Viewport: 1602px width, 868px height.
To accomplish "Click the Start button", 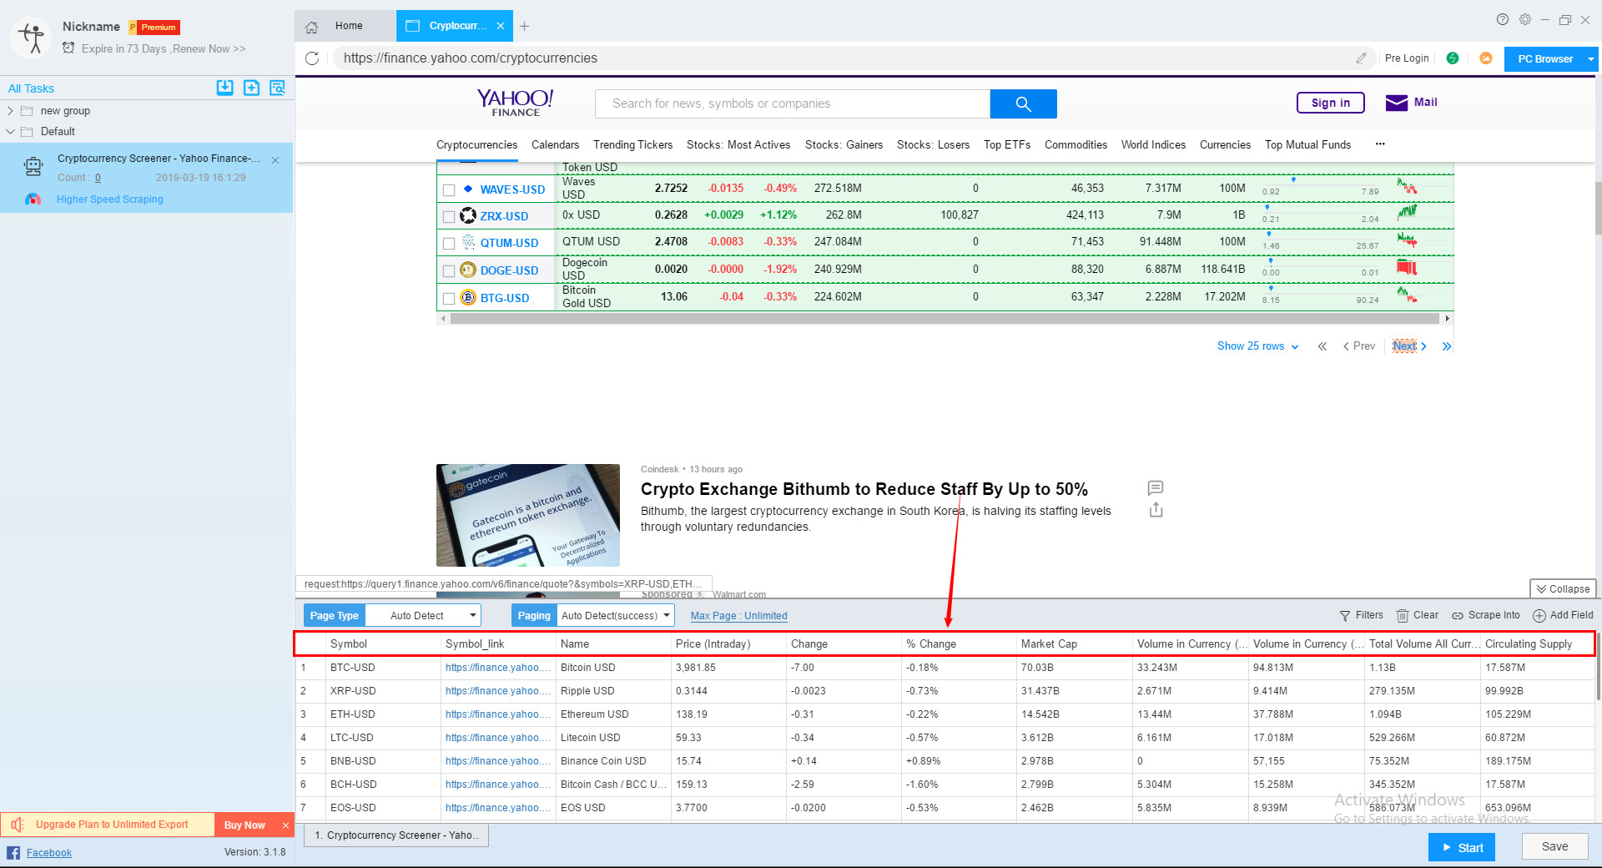I will 1462,847.
